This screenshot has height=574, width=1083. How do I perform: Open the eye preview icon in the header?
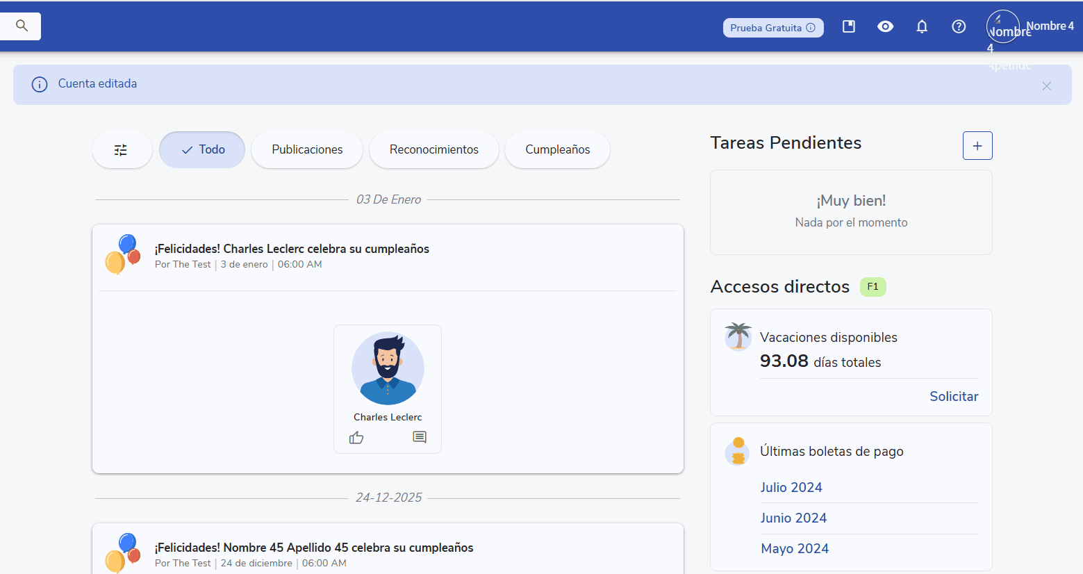click(x=885, y=26)
